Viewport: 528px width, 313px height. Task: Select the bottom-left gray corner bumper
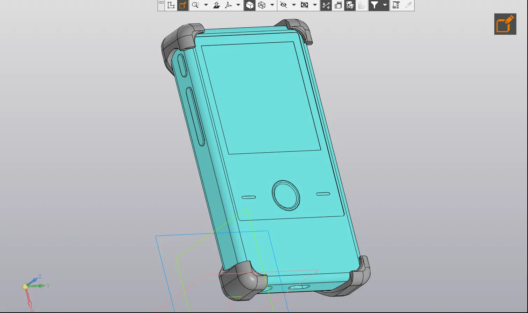pos(242,282)
